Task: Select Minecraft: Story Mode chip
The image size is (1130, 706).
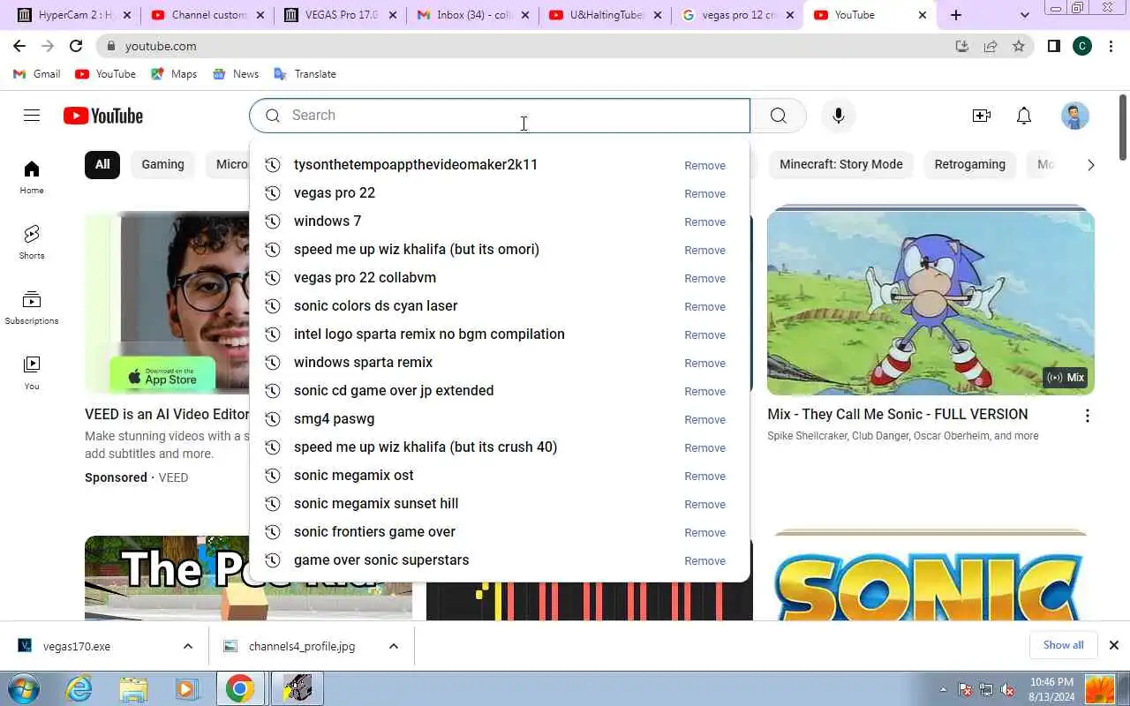Action: [841, 164]
